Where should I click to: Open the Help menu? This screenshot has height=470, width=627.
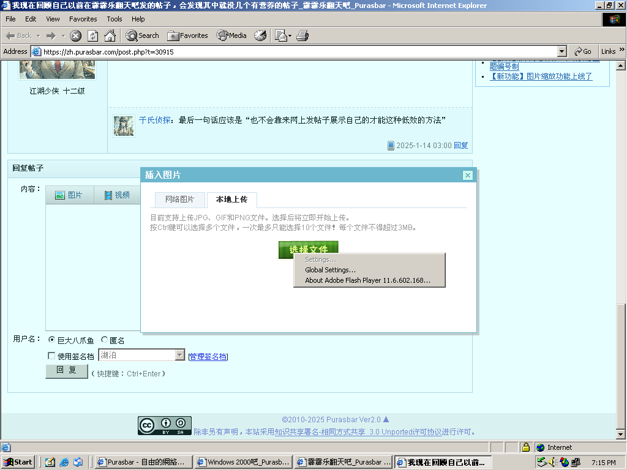[138, 19]
